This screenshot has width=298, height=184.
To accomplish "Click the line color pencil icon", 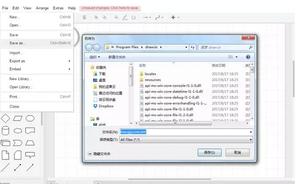I will (125, 18).
